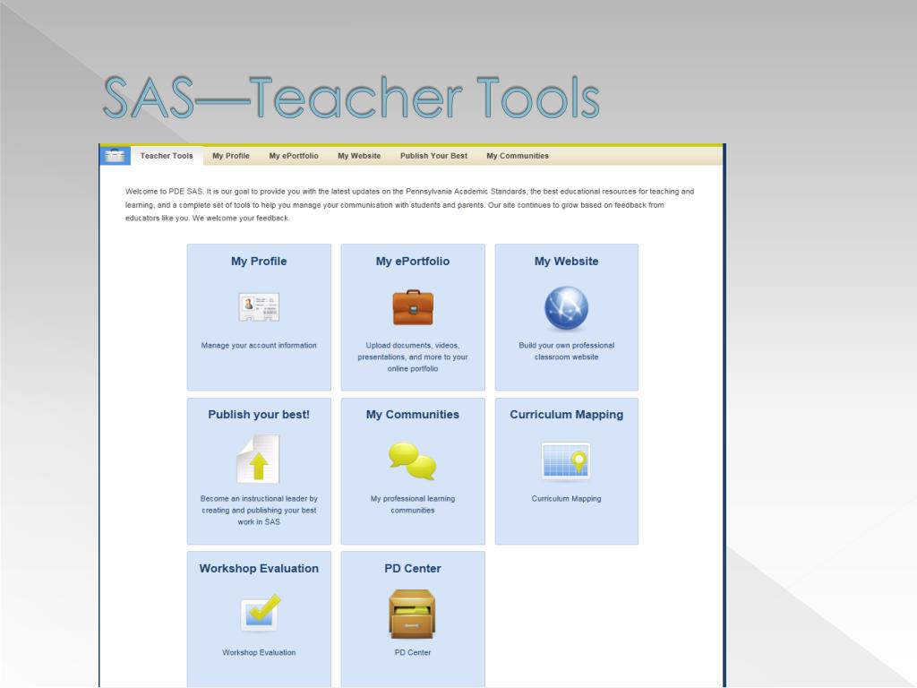This screenshot has height=688, width=917.
Task: Click the Publish your best! tile heading
Action: click(259, 415)
